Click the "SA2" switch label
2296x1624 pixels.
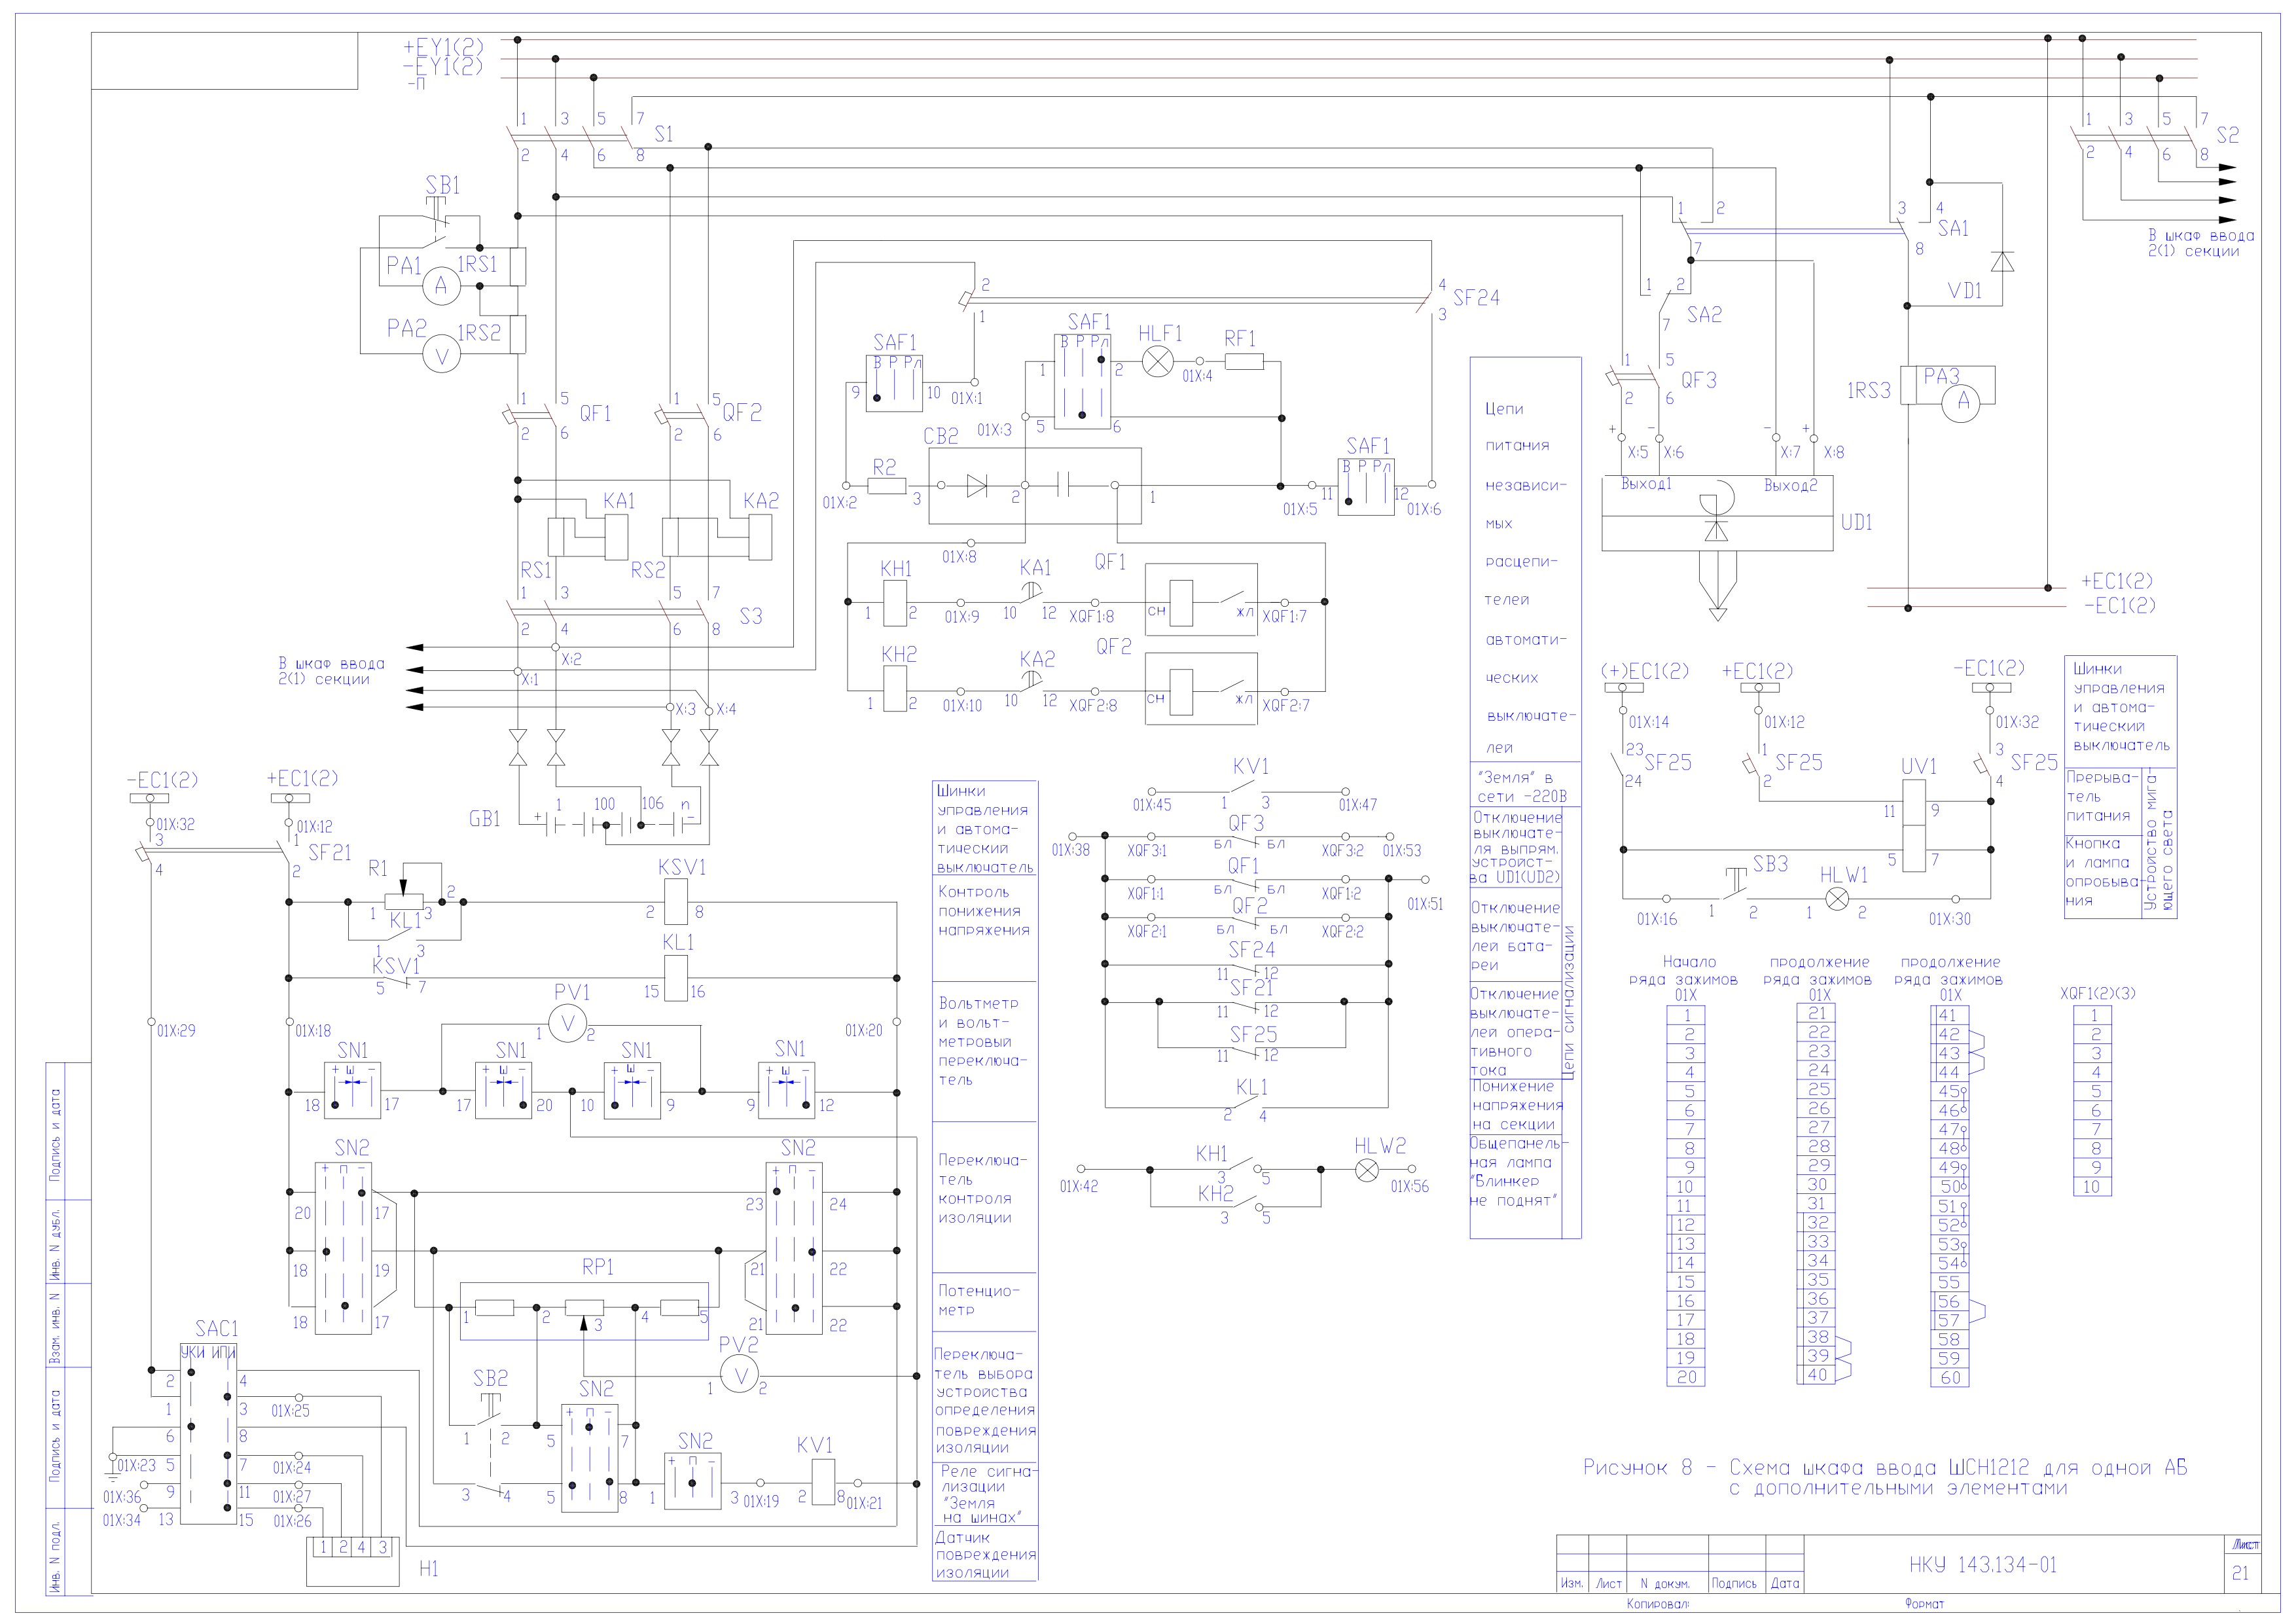click(1704, 314)
